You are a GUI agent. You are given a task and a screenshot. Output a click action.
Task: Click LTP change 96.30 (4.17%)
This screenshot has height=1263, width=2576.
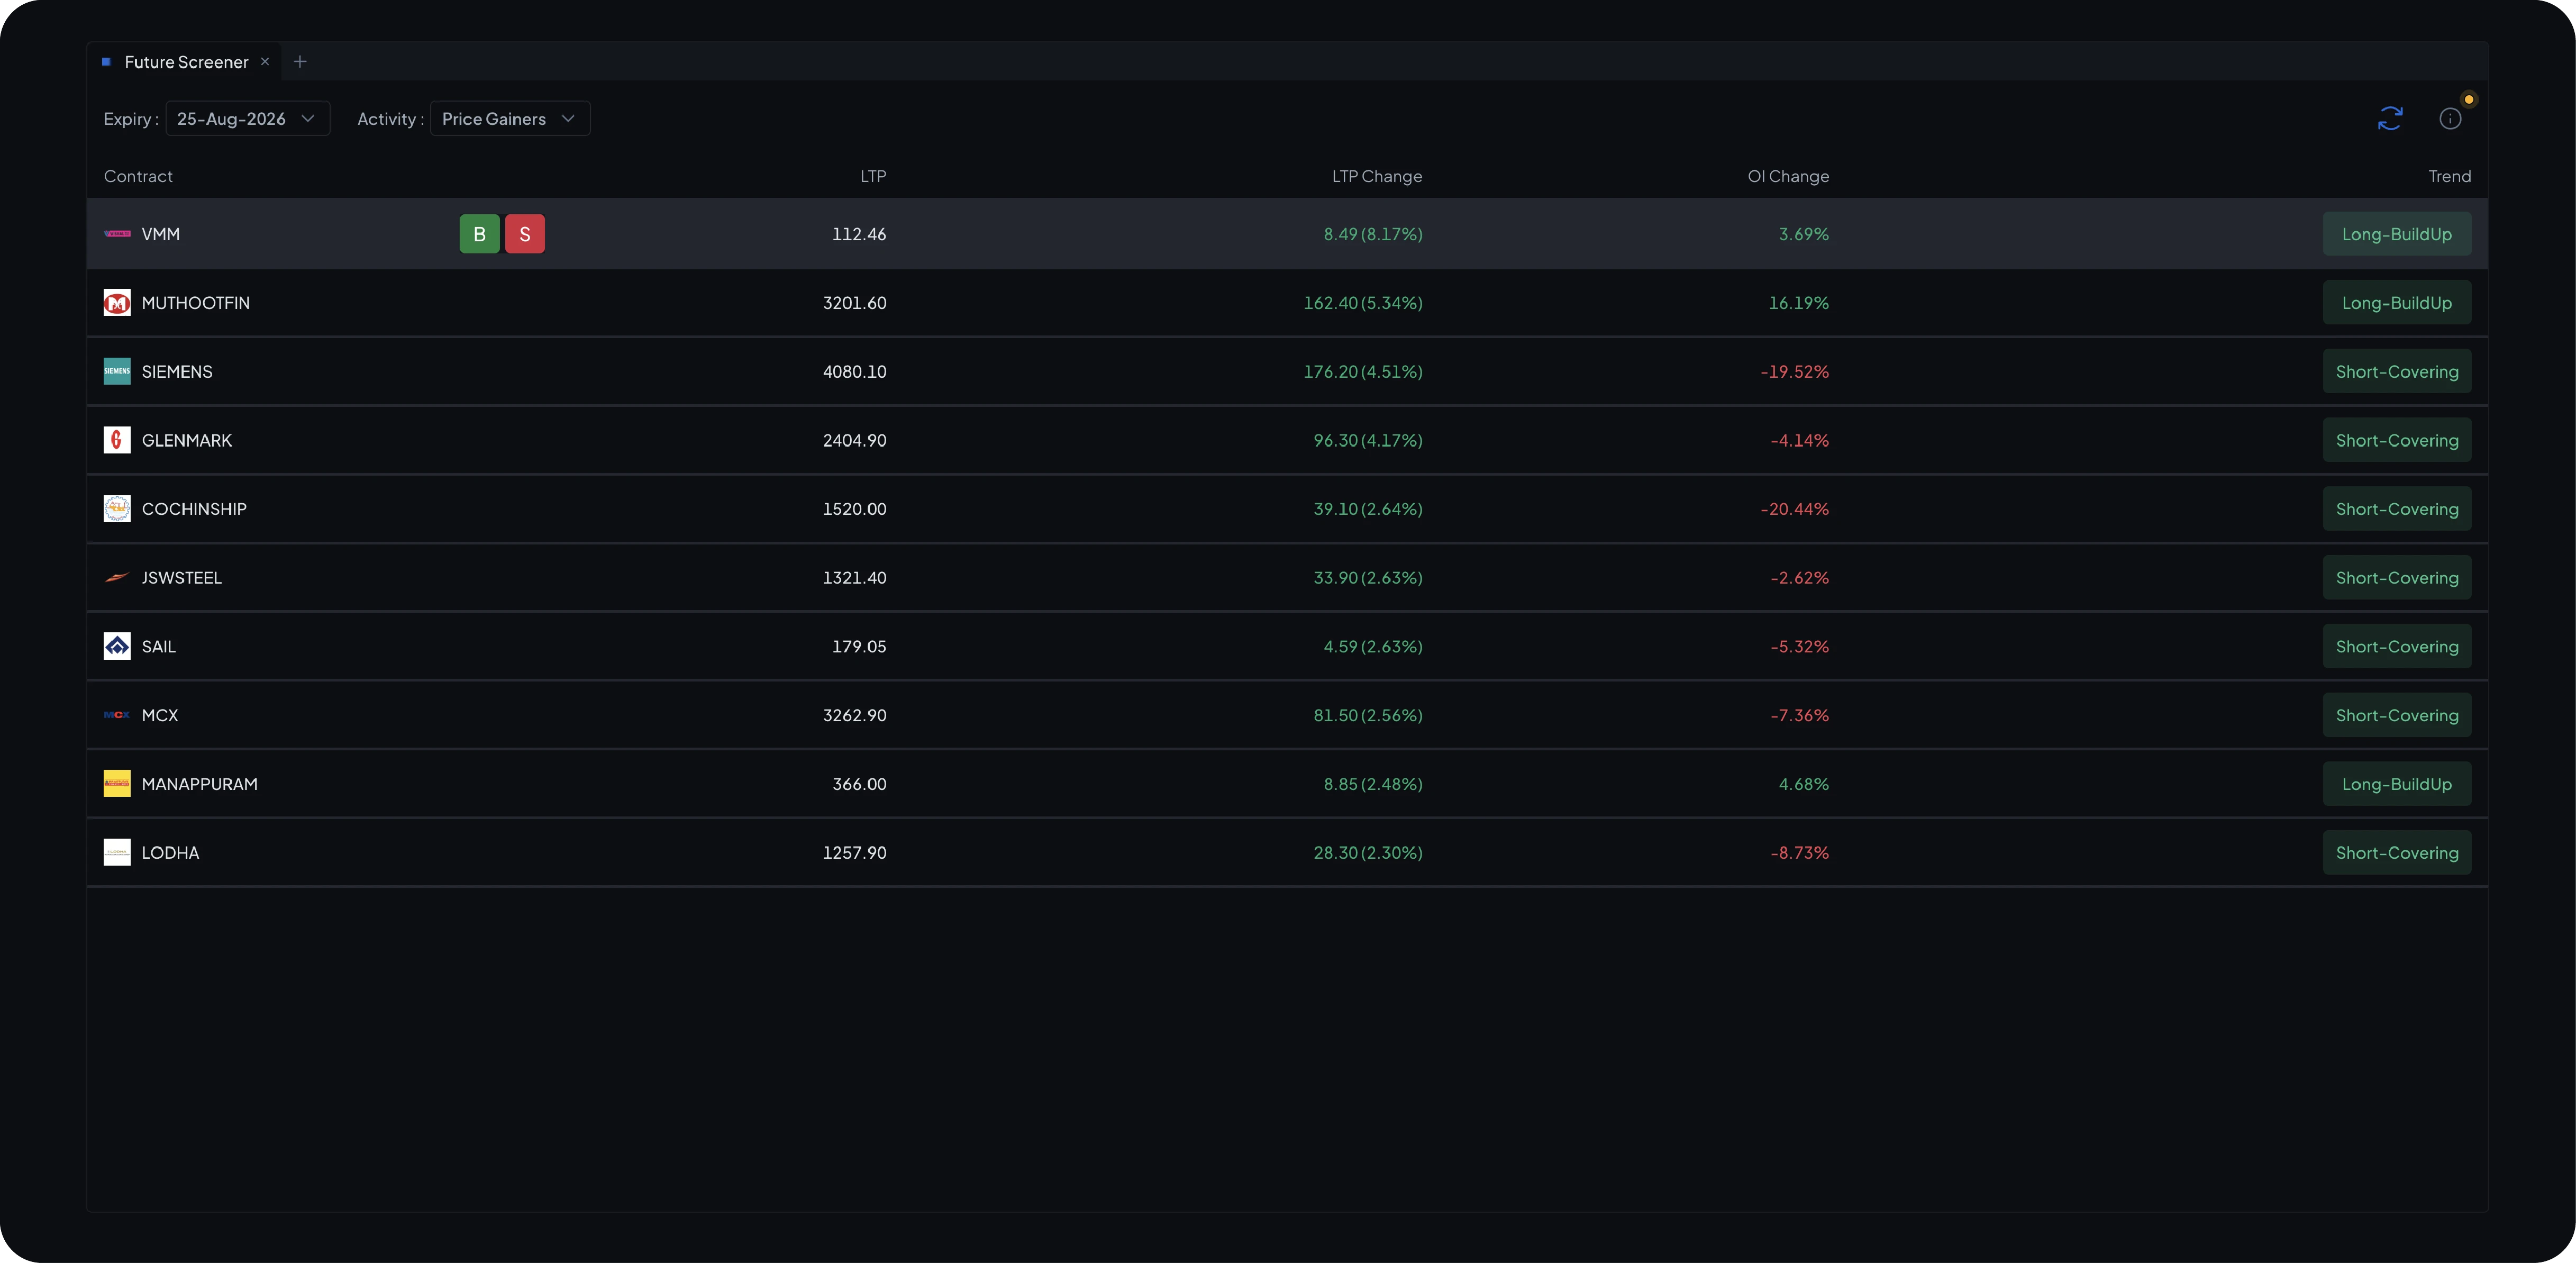tap(1368, 440)
